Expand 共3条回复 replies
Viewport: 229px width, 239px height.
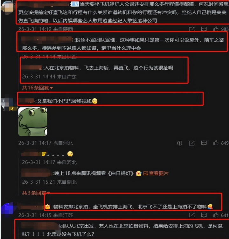point(36,193)
